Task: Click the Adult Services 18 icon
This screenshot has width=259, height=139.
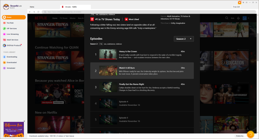Action: point(5,40)
